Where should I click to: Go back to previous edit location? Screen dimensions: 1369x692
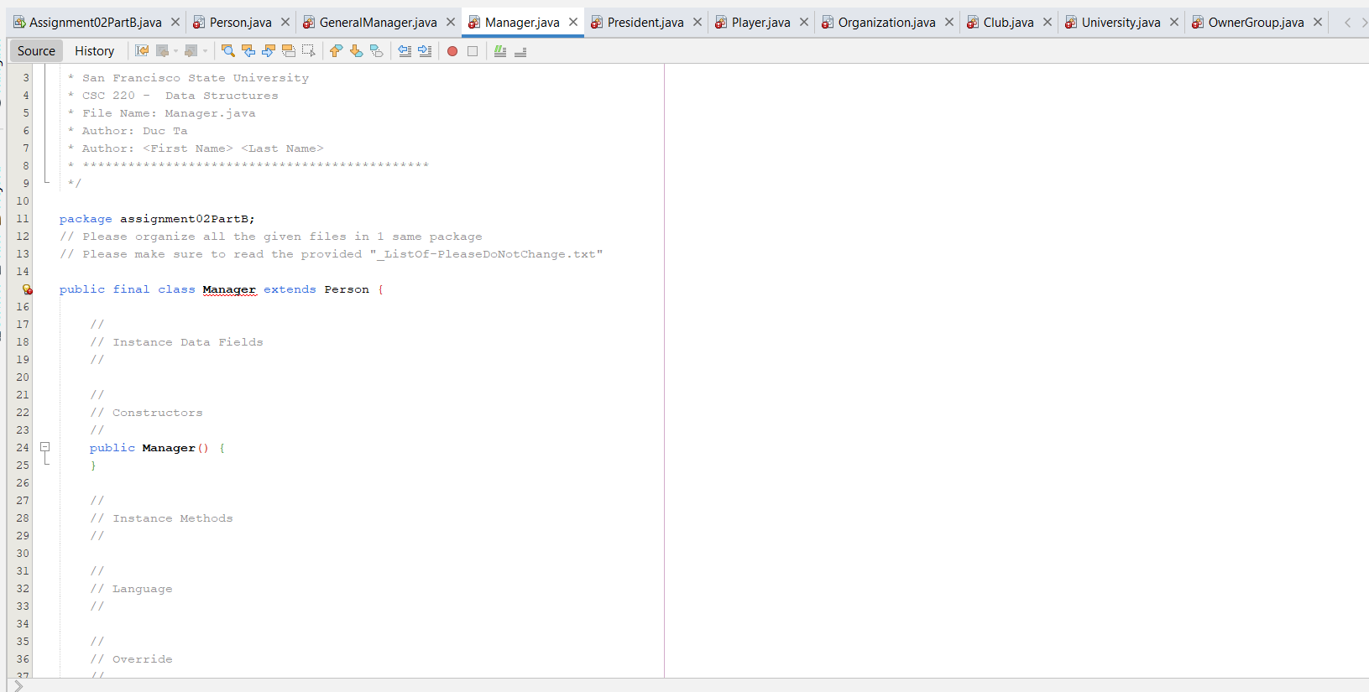coord(163,51)
